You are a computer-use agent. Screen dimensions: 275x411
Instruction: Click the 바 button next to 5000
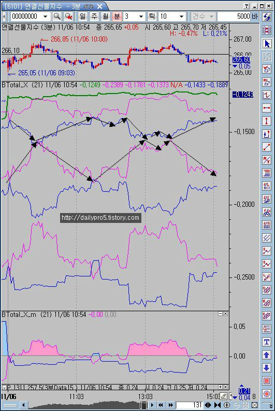[255, 17]
